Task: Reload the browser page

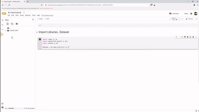Action: pos(9,5)
